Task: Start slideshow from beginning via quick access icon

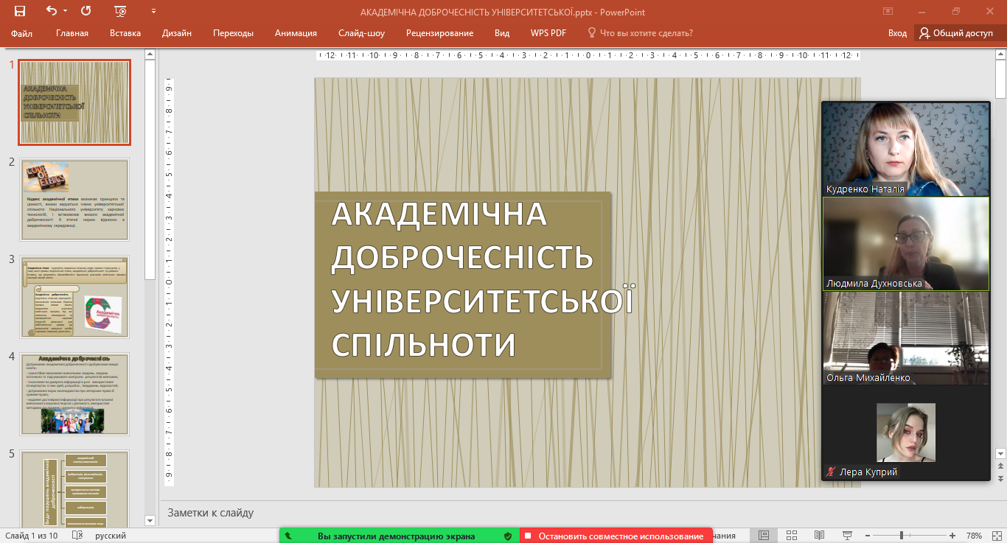Action: click(x=121, y=11)
